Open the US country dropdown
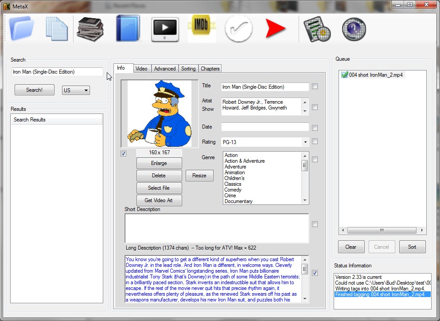This screenshot has height=321, width=440. point(76,90)
